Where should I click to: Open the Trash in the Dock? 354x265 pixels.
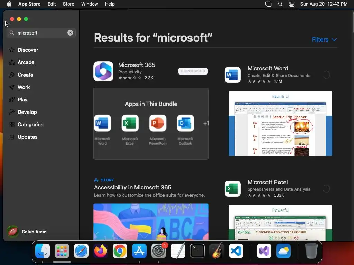point(311,251)
